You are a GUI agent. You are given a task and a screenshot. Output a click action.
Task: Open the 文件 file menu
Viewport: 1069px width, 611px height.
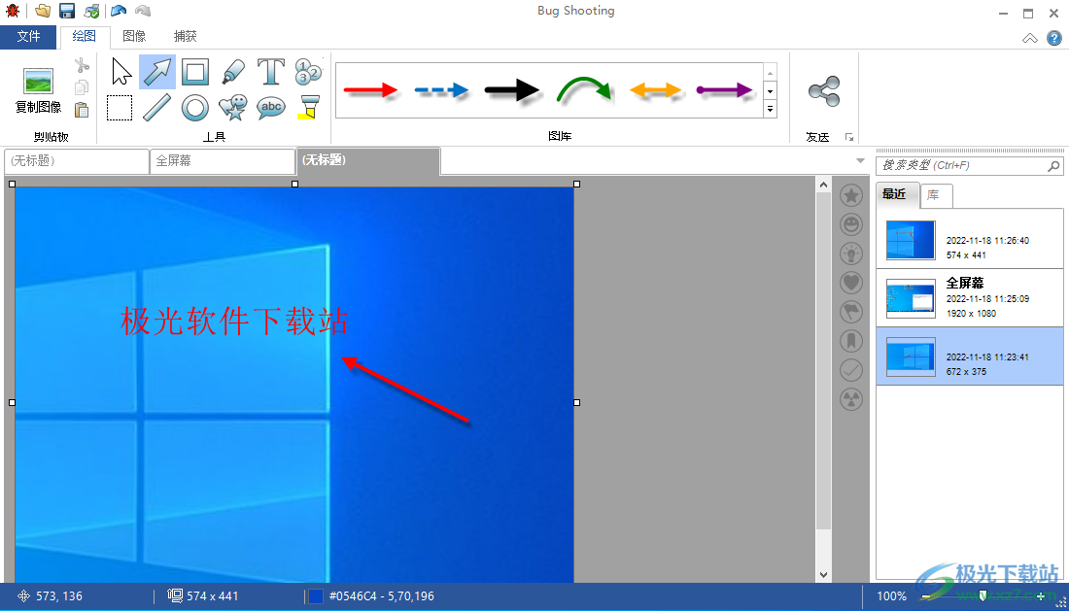click(28, 36)
